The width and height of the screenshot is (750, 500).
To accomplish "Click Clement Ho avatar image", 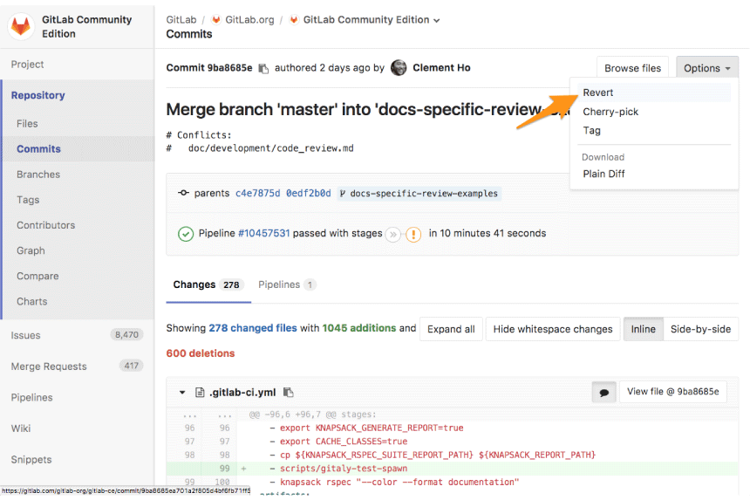I will tap(399, 68).
